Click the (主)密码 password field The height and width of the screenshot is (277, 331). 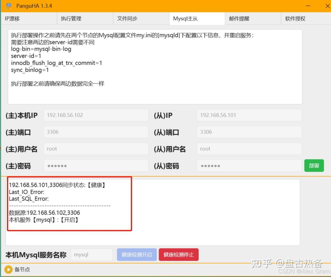(96, 166)
